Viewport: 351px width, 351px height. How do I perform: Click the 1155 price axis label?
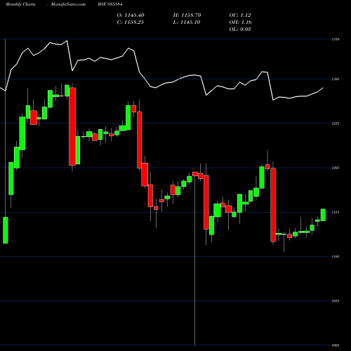pyautogui.click(x=336, y=212)
